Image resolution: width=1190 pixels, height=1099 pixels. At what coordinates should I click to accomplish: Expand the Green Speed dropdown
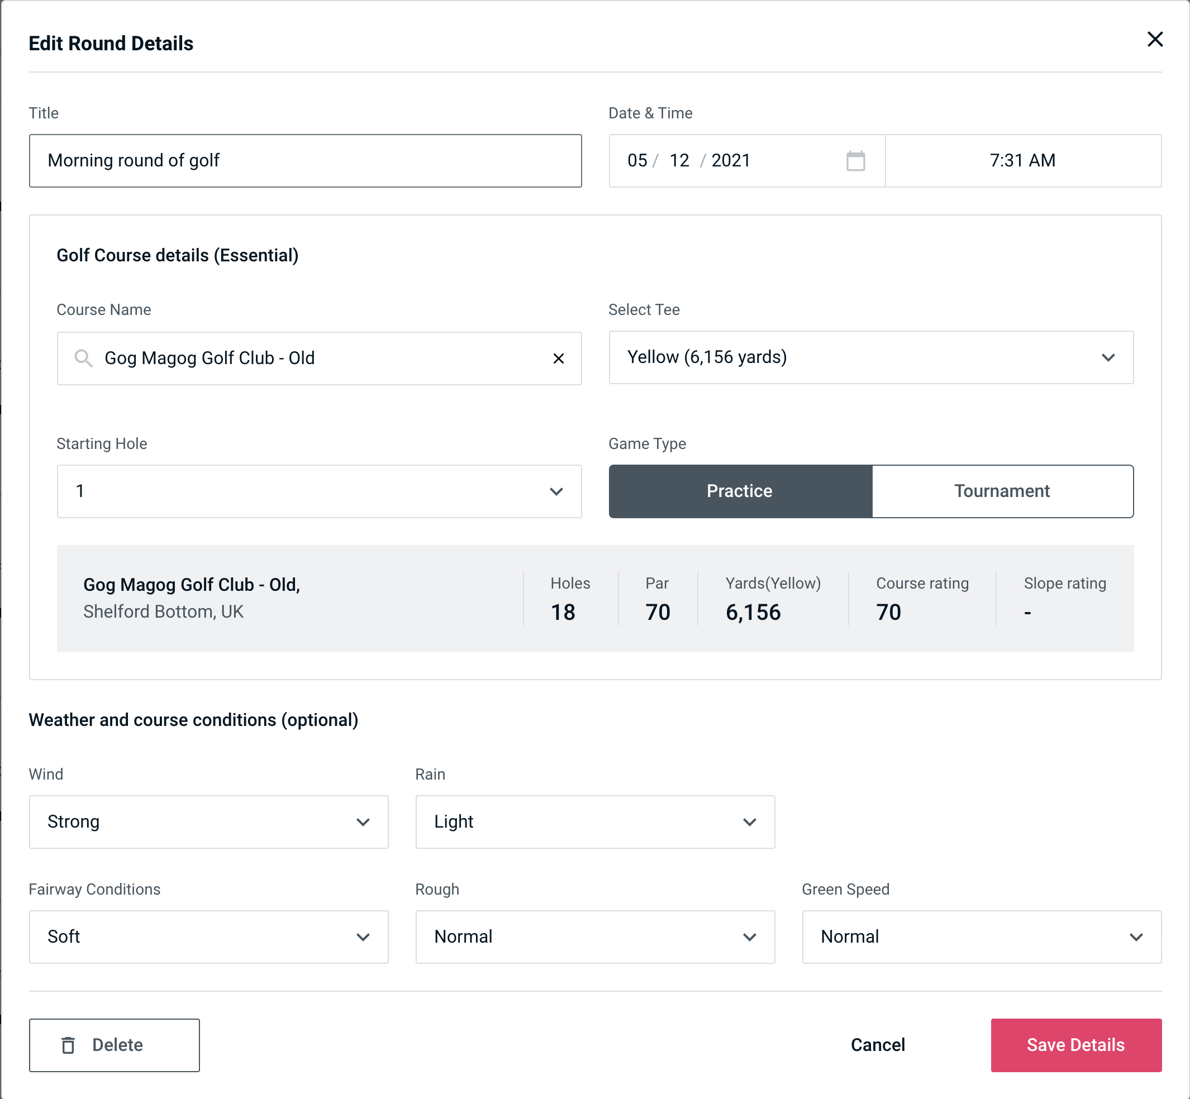click(x=982, y=936)
